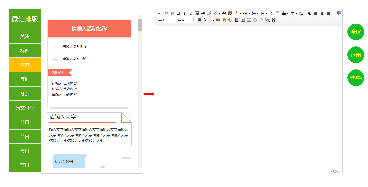Screen dimensions: 368x187
Task: Insert an emoticon using smiley icon
Action: [230, 20]
